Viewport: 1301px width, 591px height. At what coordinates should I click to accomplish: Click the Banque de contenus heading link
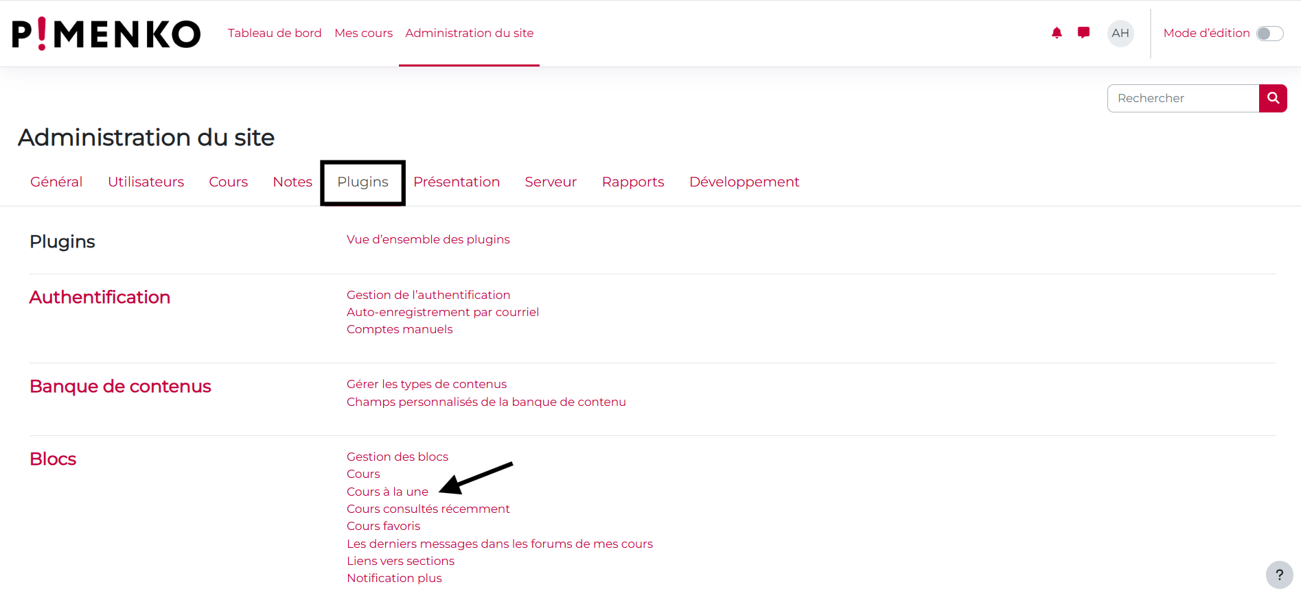(x=120, y=387)
